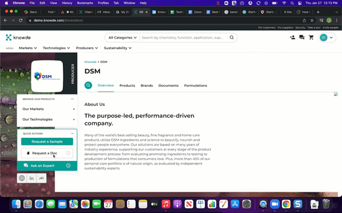Open the add user invite icon
Viewport: 342px width, 213px height.
[293, 37]
